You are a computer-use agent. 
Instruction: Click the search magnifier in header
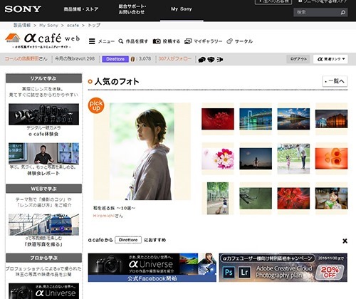click(x=343, y=12)
